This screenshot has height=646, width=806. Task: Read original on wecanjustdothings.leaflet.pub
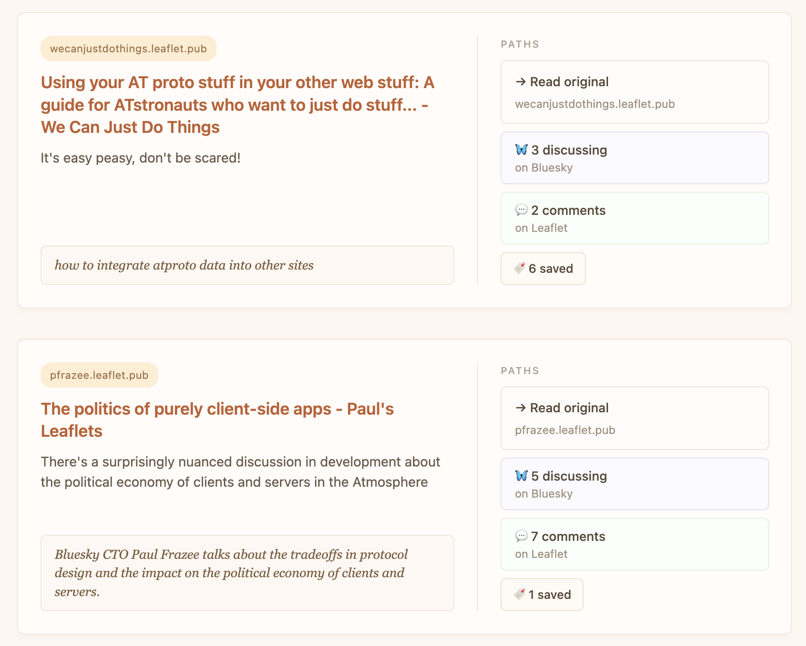(634, 92)
